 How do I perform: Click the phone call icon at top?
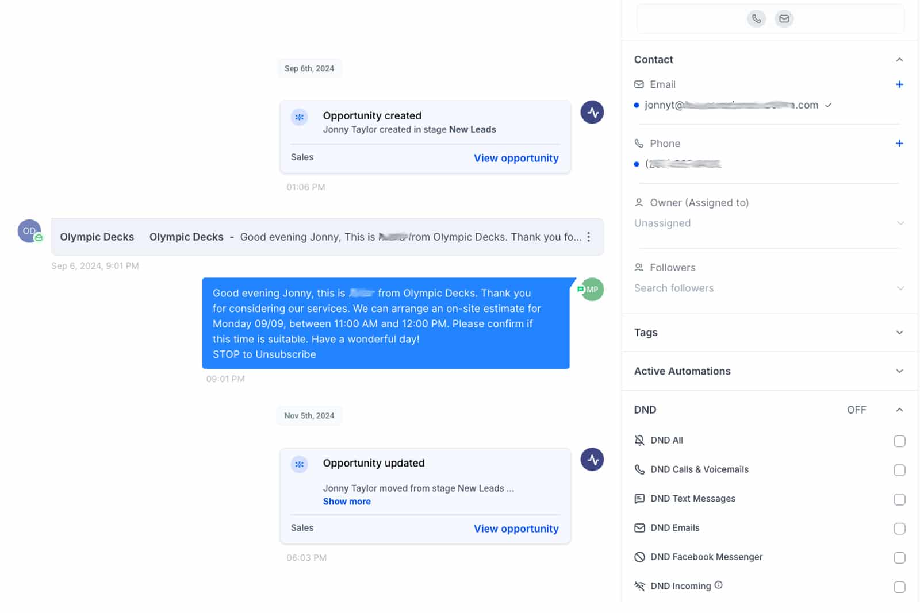(x=756, y=19)
